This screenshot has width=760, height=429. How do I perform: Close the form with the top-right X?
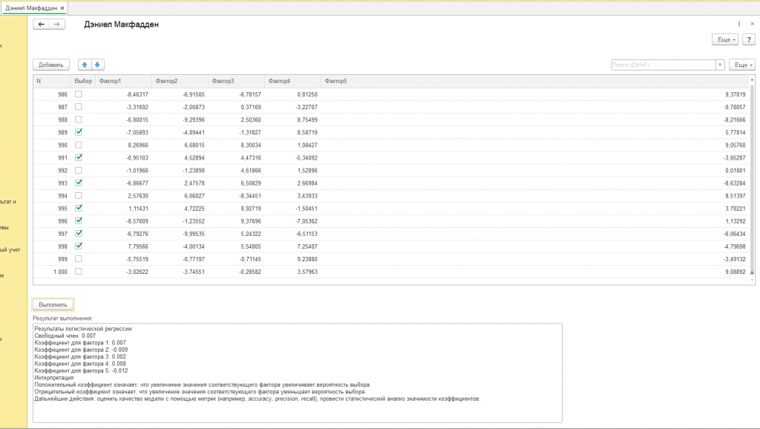[x=753, y=24]
